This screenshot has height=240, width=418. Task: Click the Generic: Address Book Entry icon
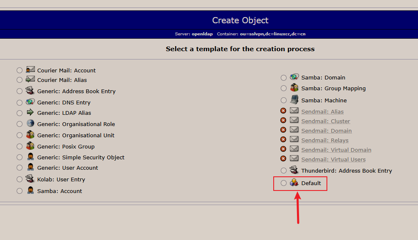click(x=30, y=90)
